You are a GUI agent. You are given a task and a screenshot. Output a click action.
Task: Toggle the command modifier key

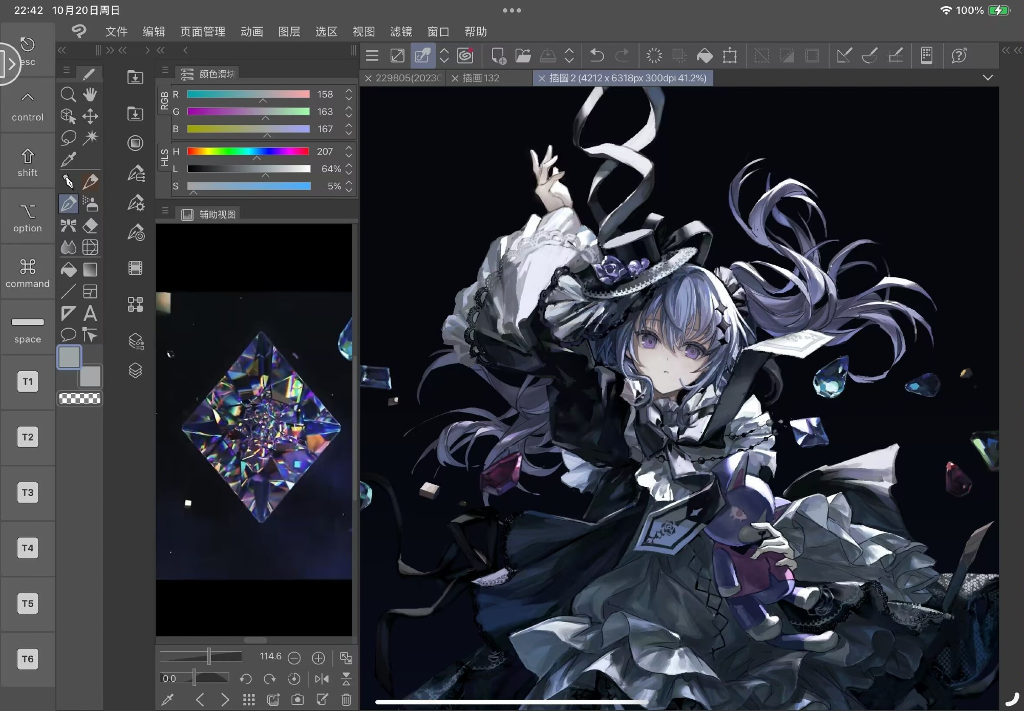pyautogui.click(x=28, y=273)
